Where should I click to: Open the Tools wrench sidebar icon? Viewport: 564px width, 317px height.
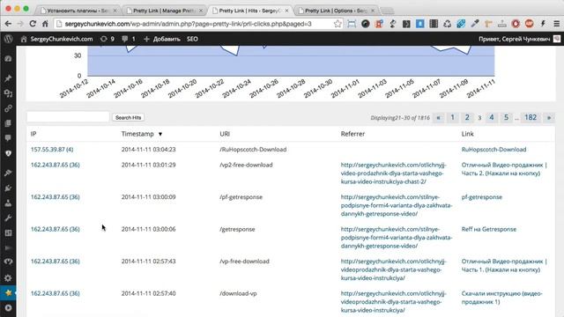[x=8, y=218]
